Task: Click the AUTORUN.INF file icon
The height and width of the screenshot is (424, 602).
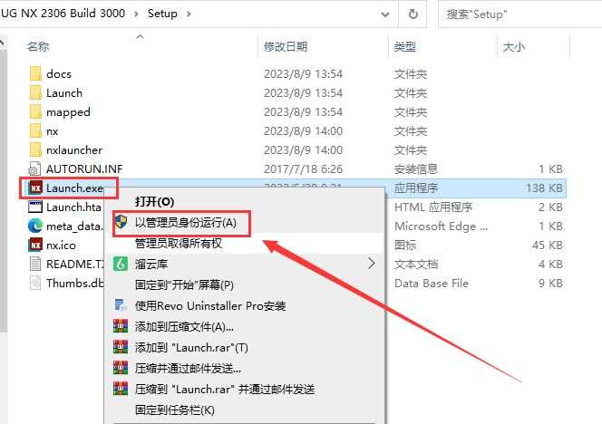Action: click(34, 169)
